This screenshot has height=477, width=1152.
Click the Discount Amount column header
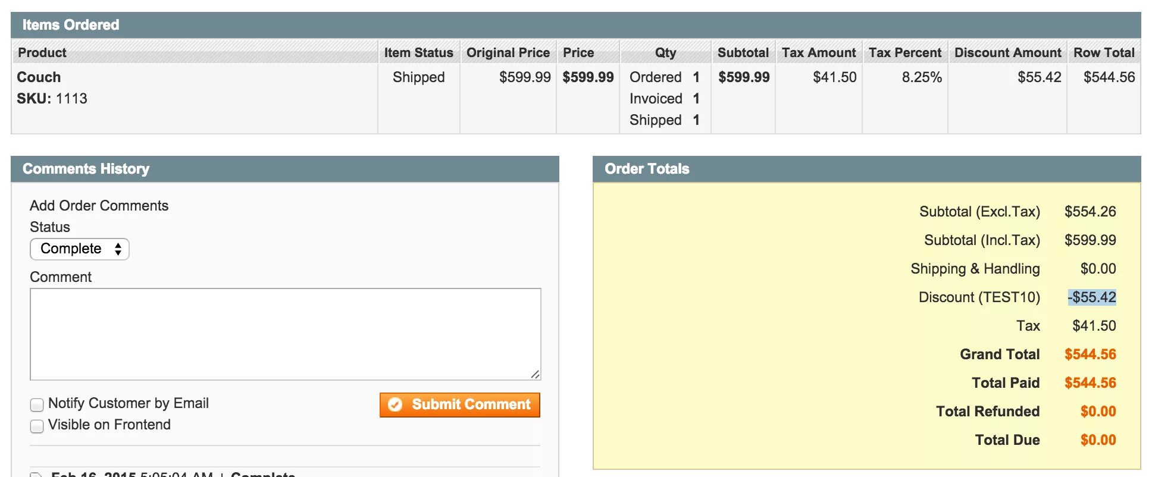[x=1007, y=52]
